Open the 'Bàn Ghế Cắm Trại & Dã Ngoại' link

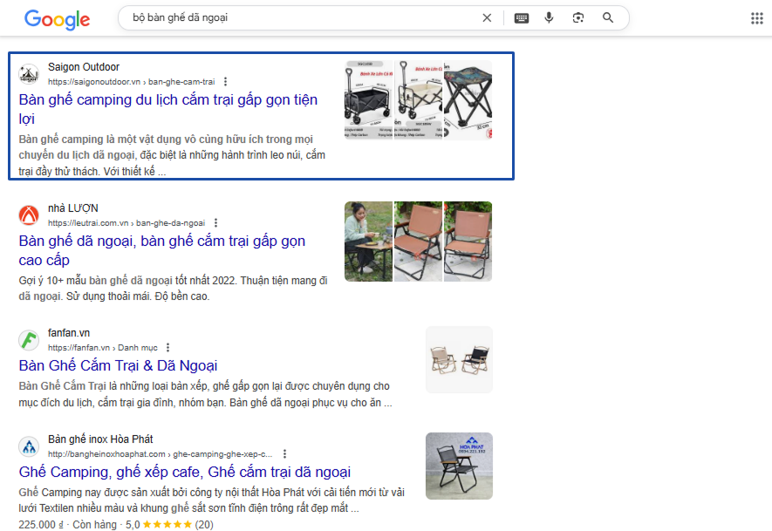click(x=118, y=365)
